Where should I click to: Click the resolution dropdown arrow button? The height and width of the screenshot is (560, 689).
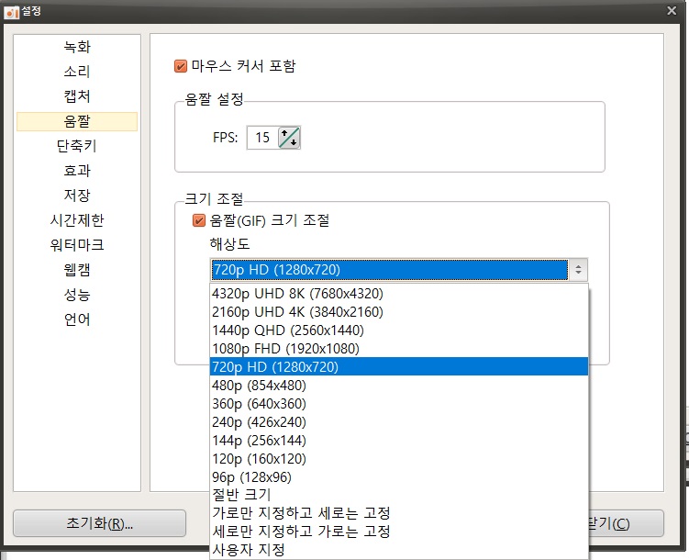click(x=578, y=270)
